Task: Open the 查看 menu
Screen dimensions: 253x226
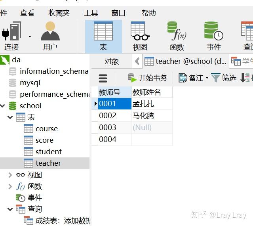Action: click(x=27, y=13)
